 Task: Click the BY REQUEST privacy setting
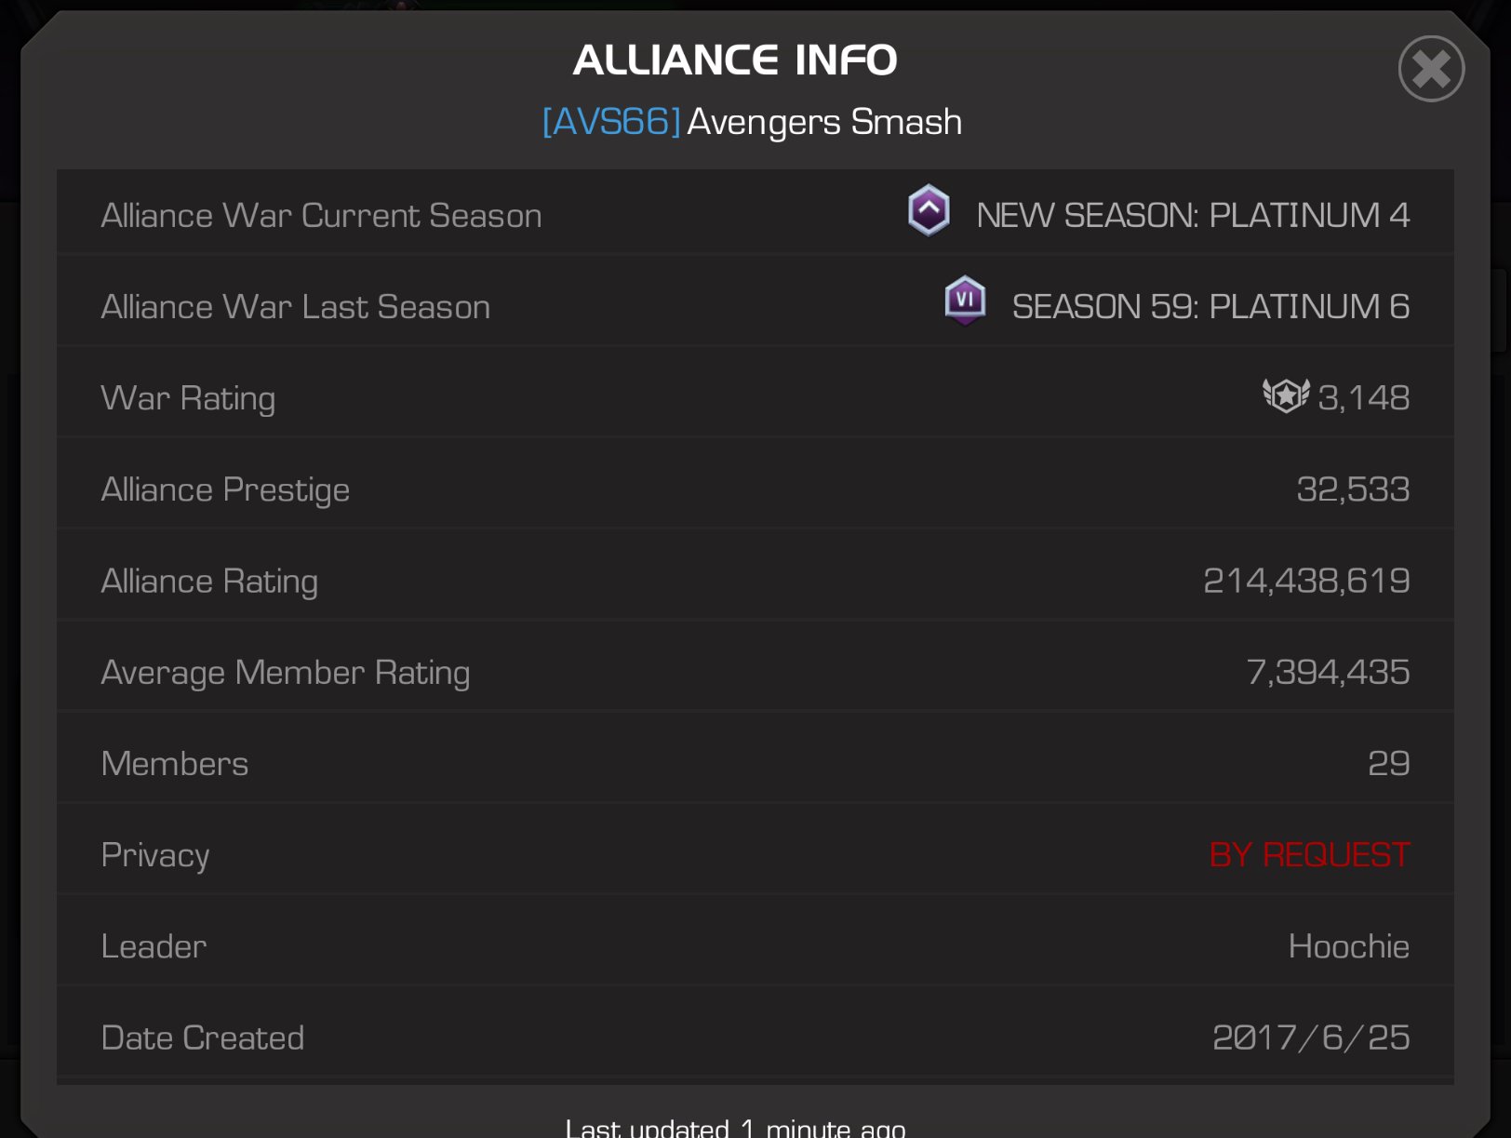[1309, 854]
